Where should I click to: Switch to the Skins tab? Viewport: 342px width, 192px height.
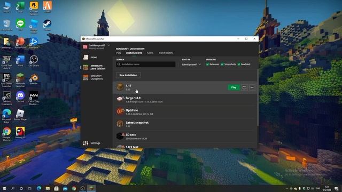(x=150, y=53)
